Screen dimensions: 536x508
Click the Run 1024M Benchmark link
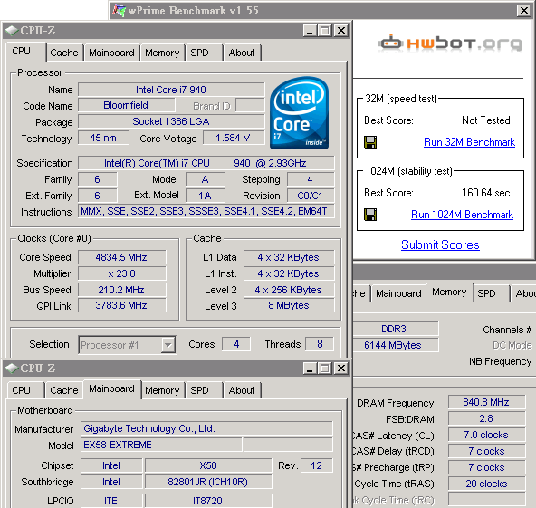pyautogui.click(x=462, y=215)
